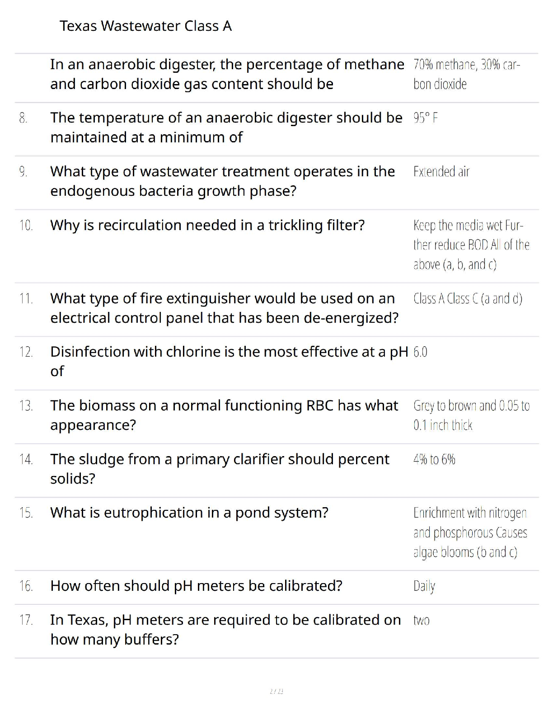Click the '4% to 6%' answer

click(x=434, y=459)
